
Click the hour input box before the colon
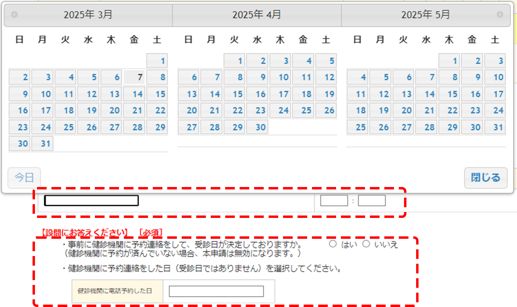334,200
